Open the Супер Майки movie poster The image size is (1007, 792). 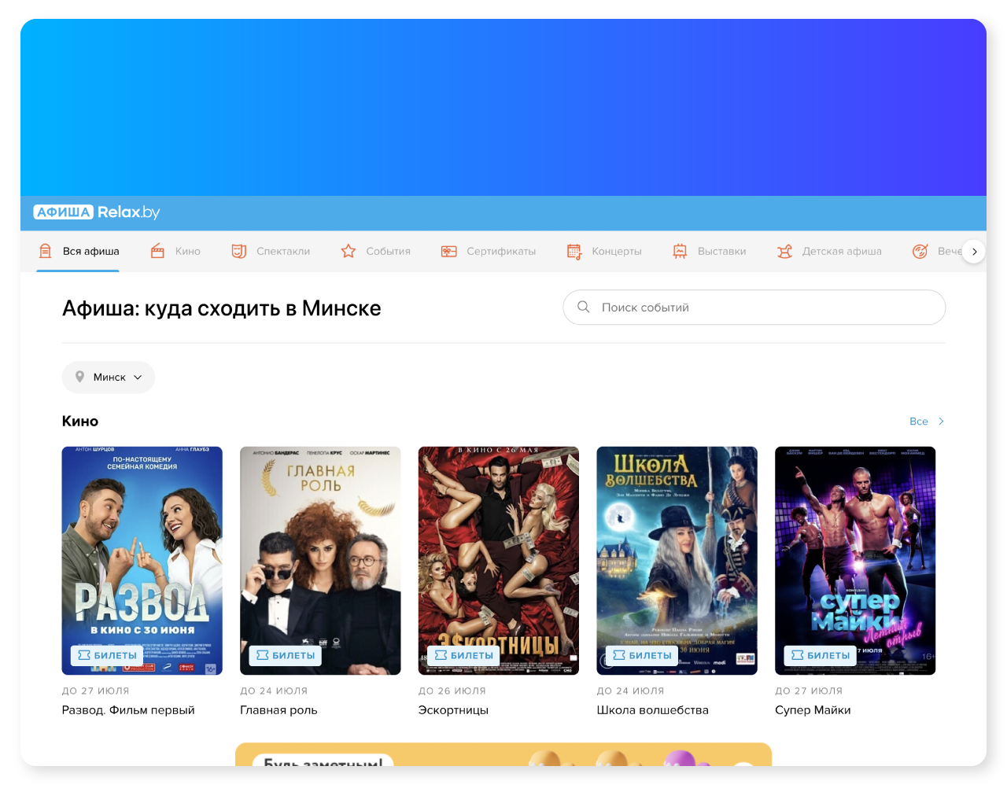[855, 561]
